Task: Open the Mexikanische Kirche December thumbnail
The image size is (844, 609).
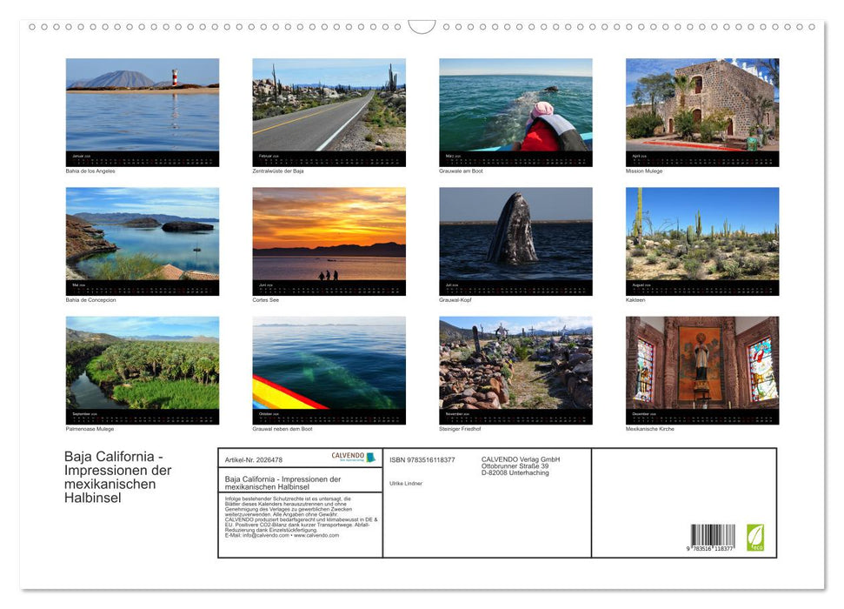Action: pos(702,369)
